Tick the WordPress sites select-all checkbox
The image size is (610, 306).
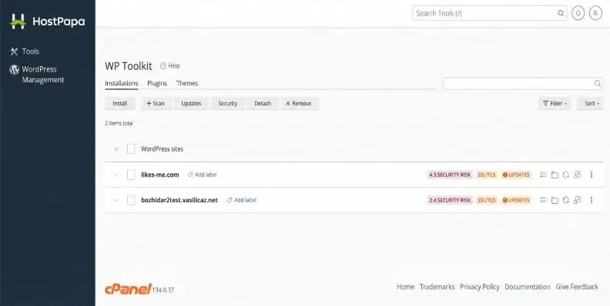[131, 149]
